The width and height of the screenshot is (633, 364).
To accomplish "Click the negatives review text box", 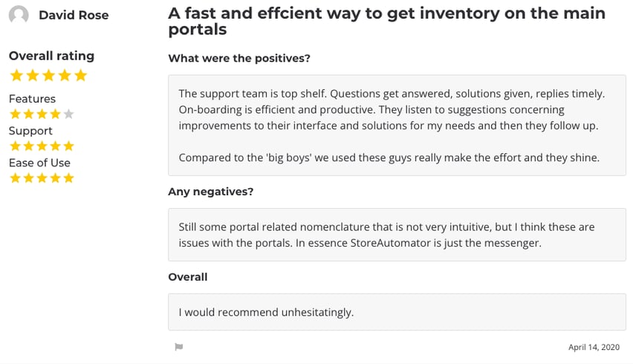I will click(x=397, y=235).
